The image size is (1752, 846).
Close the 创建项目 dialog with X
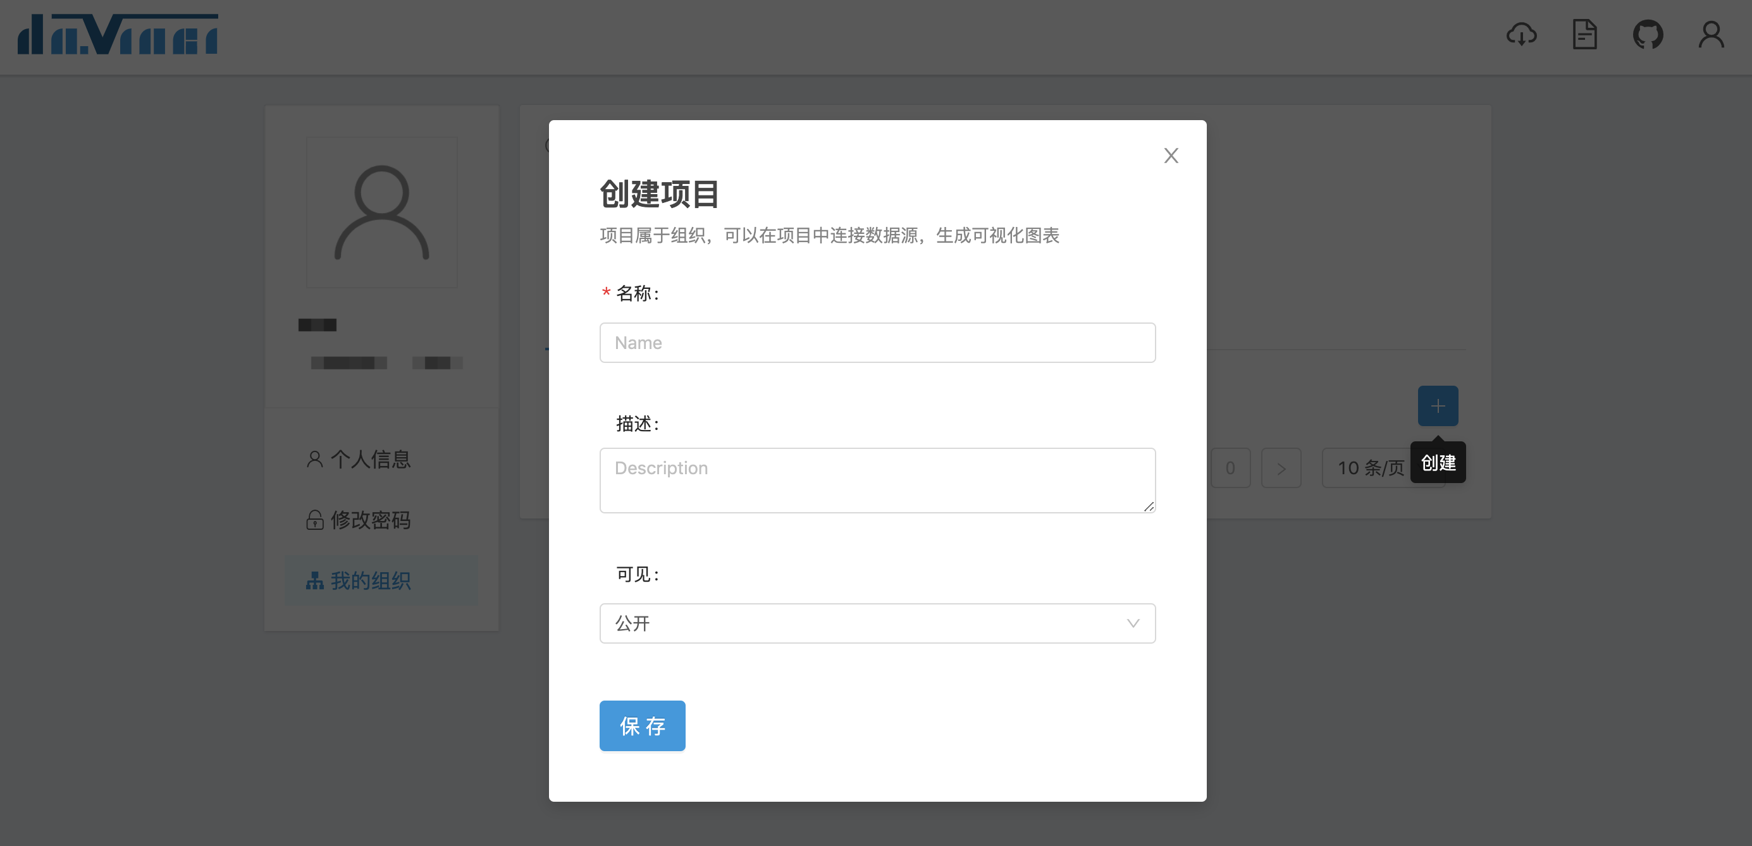coord(1171,156)
